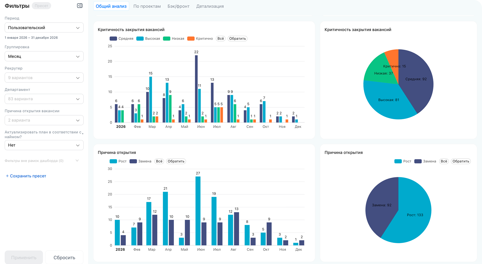
Task: Go to the Бэк/фронт tab
Action: click(178, 6)
